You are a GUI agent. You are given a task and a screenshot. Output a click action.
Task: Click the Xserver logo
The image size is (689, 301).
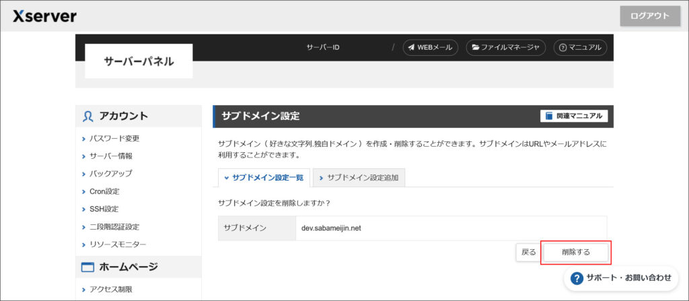pyautogui.click(x=44, y=16)
